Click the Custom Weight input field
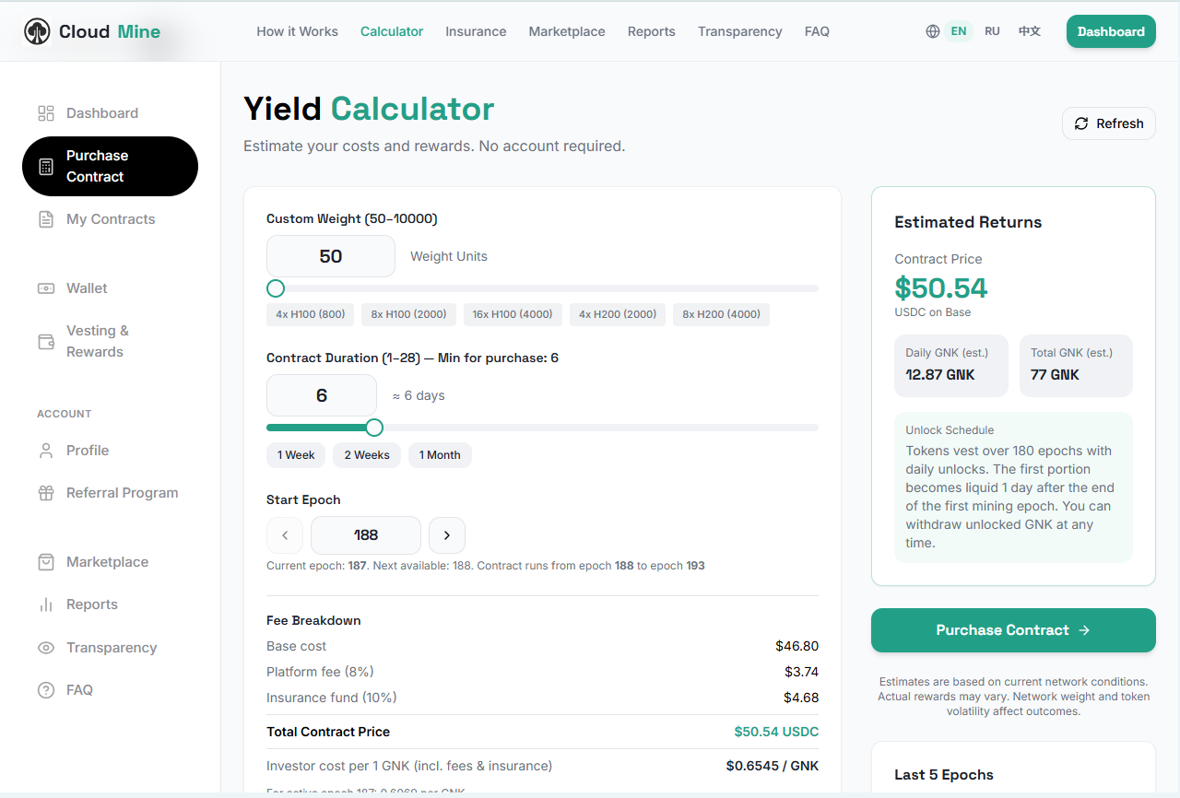This screenshot has height=798, width=1180. pos(331,256)
